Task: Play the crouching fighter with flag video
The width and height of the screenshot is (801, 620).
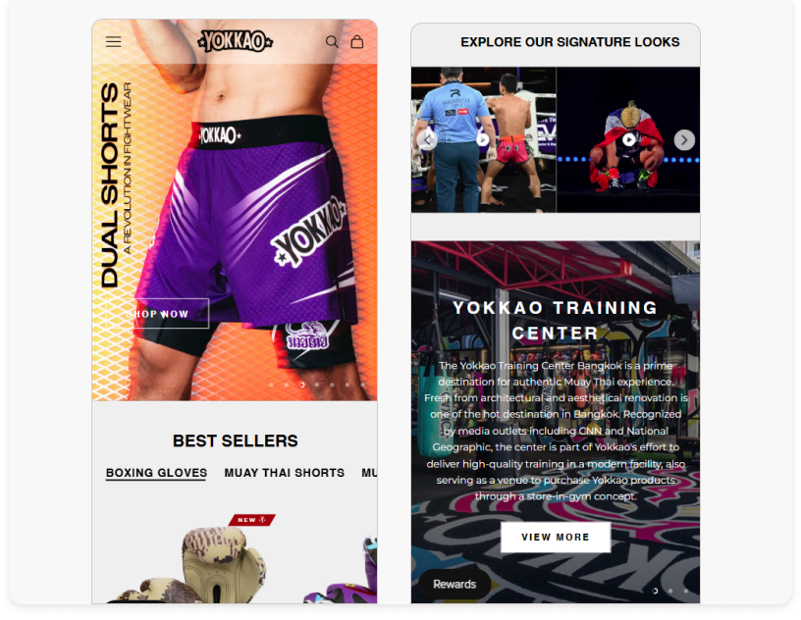Action: coord(628,139)
